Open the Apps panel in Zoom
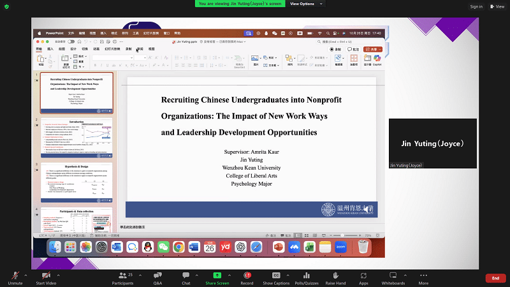Screen dimensions: 510x287 click(363, 275)
